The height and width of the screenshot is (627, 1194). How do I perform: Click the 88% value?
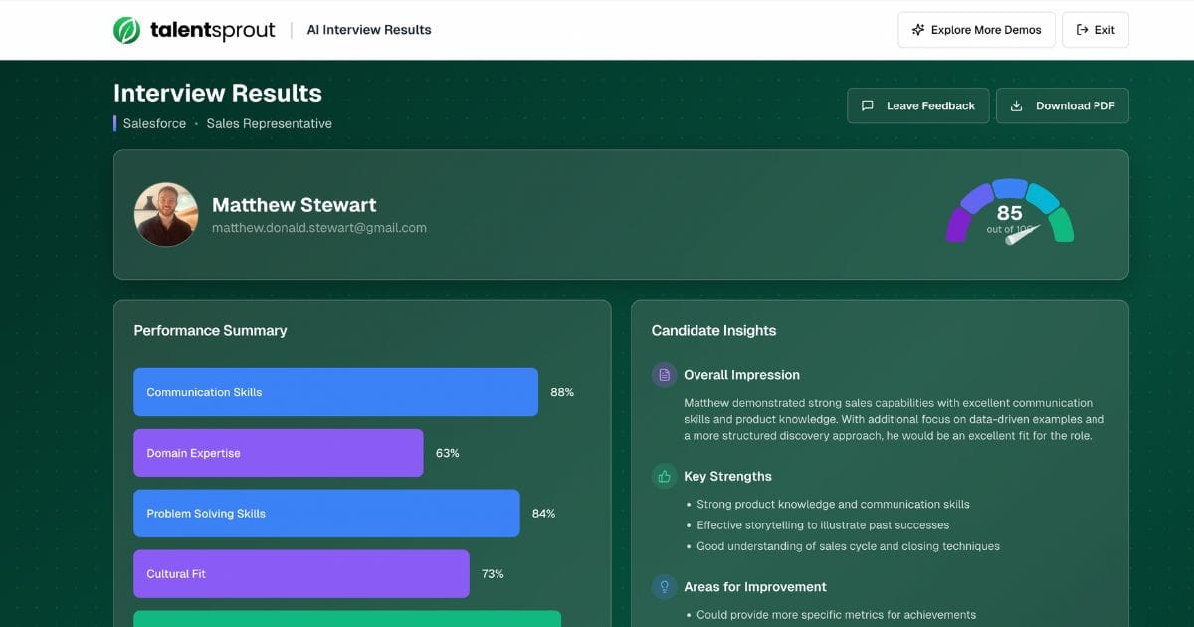click(x=562, y=392)
